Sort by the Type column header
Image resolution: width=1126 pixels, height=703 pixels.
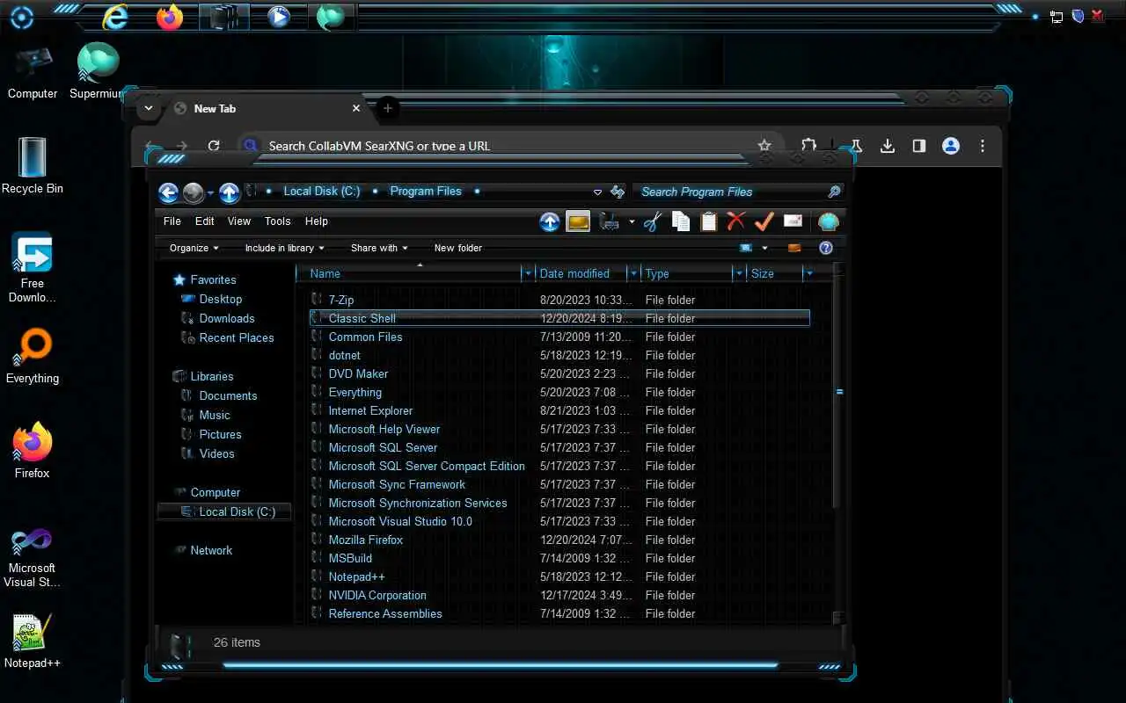click(687, 273)
